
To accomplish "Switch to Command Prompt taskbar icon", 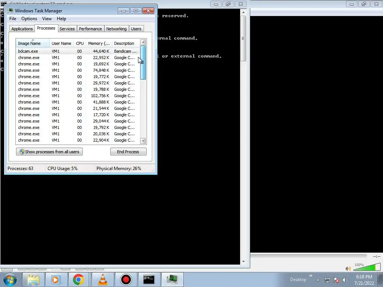I will pyautogui.click(x=149, y=280).
